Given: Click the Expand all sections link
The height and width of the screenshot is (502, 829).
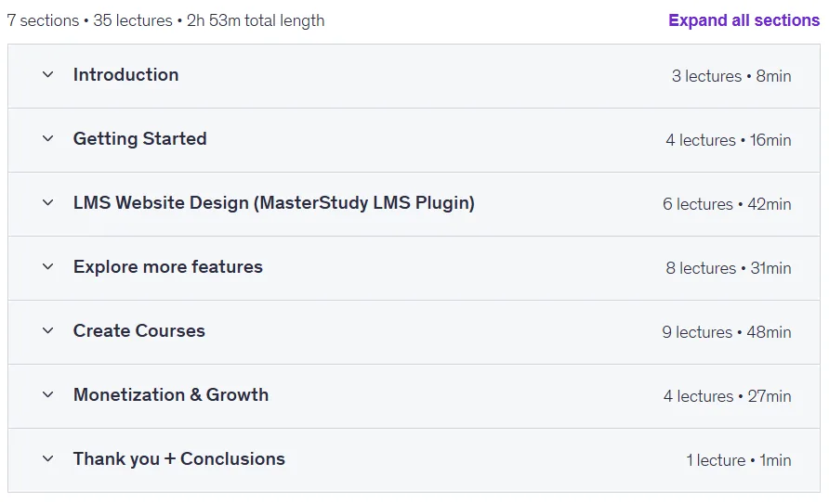Looking at the screenshot, I should (743, 20).
